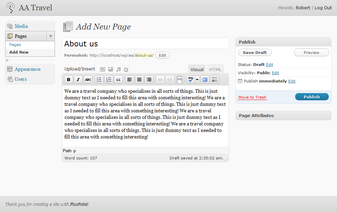Viewport: 337px width, 212px height.
Task: Edit the permalink slug button
Action: (x=162, y=55)
